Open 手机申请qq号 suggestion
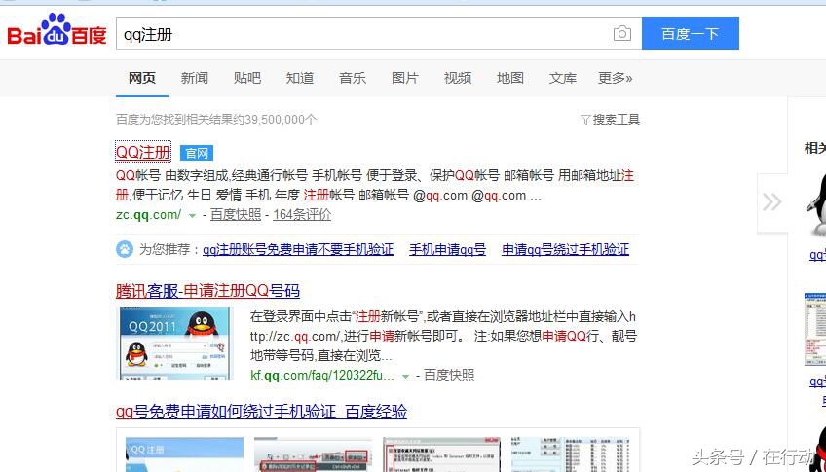826x472 pixels. click(x=447, y=249)
